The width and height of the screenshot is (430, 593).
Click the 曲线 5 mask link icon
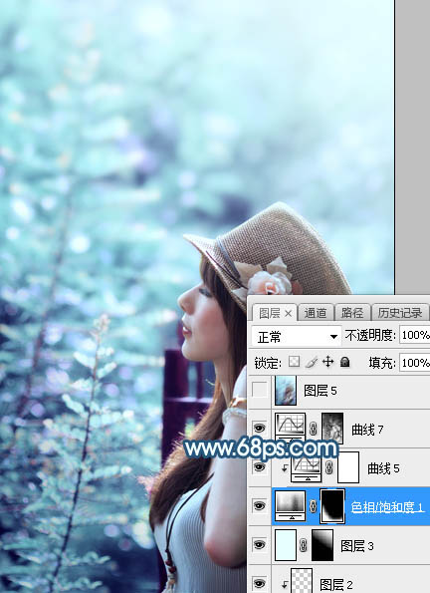pyautogui.click(x=329, y=467)
